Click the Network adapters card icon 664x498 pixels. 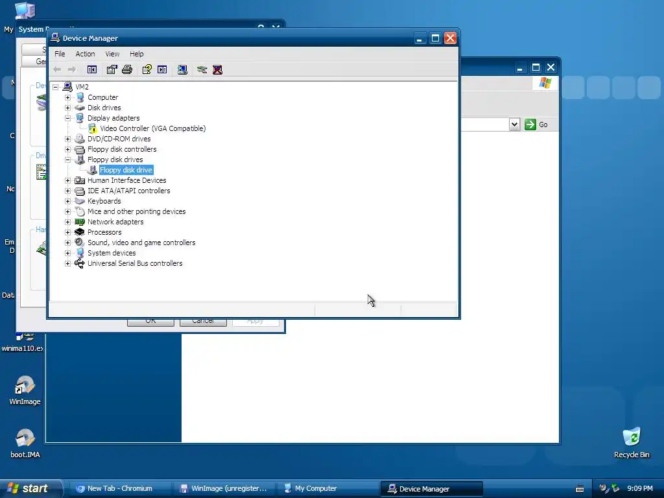80,222
